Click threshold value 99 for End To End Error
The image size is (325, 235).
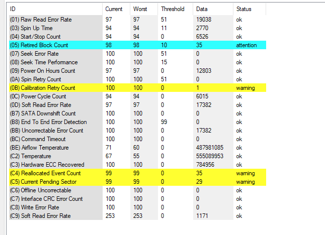tap(164, 122)
